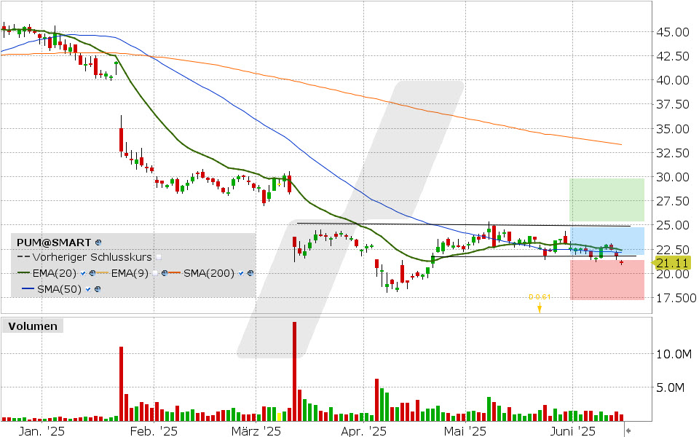The height and width of the screenshot is (437, 699).
Task: Click the Vorheriger Schlusskurs legend text
Action: coord(92,257)
